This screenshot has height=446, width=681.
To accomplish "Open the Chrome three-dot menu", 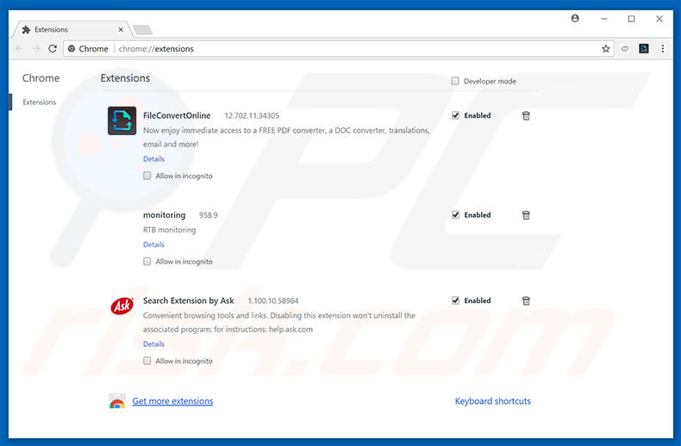I will (x=663, y=48).
